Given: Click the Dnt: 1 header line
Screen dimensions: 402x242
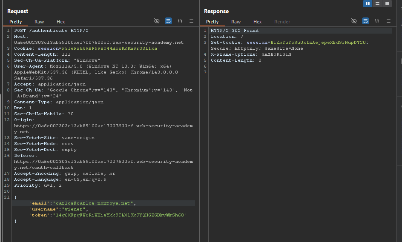Looking at the screenshot, I should (23, 108).
